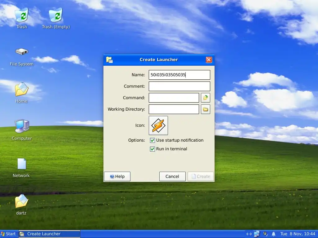Open the Start menu

(x=8, y=234)
